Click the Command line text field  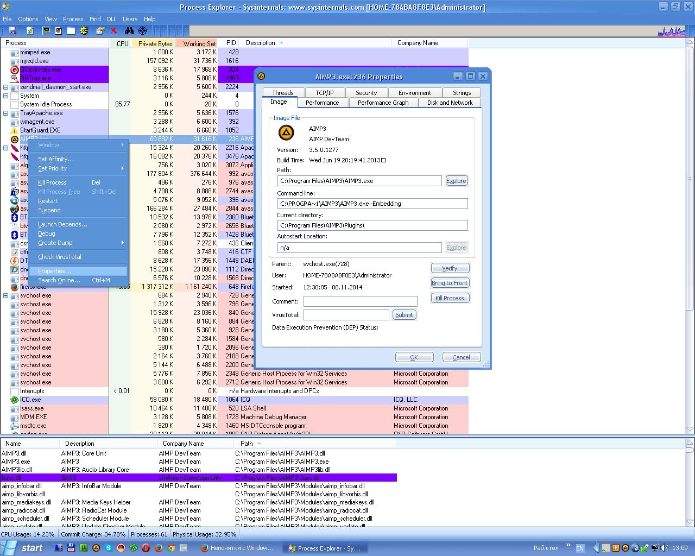[x=372, y=204]
